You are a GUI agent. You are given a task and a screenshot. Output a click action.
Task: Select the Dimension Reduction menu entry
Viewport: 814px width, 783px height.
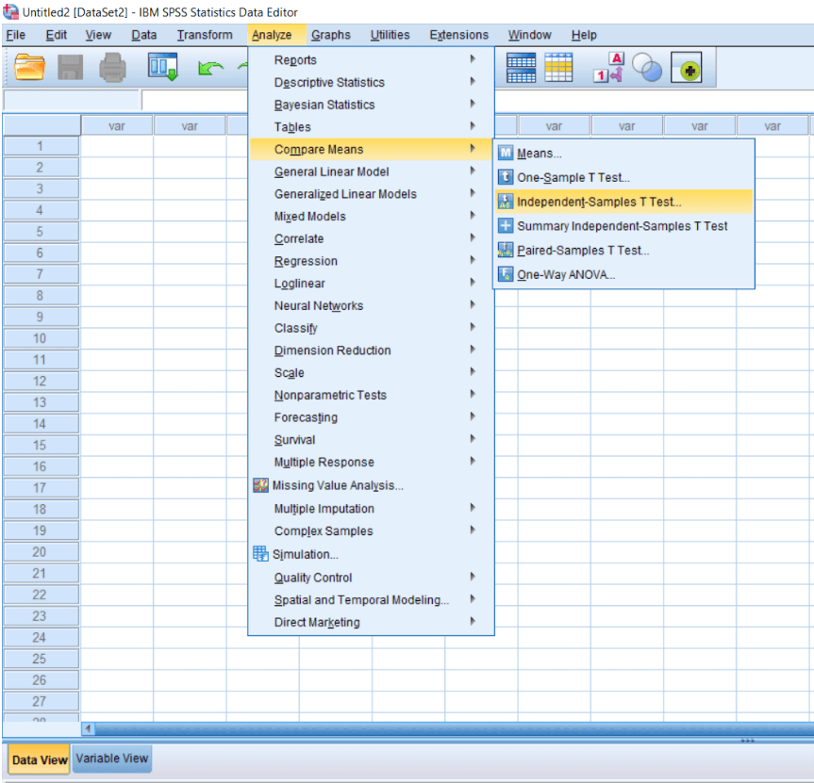tap(371, 350)
